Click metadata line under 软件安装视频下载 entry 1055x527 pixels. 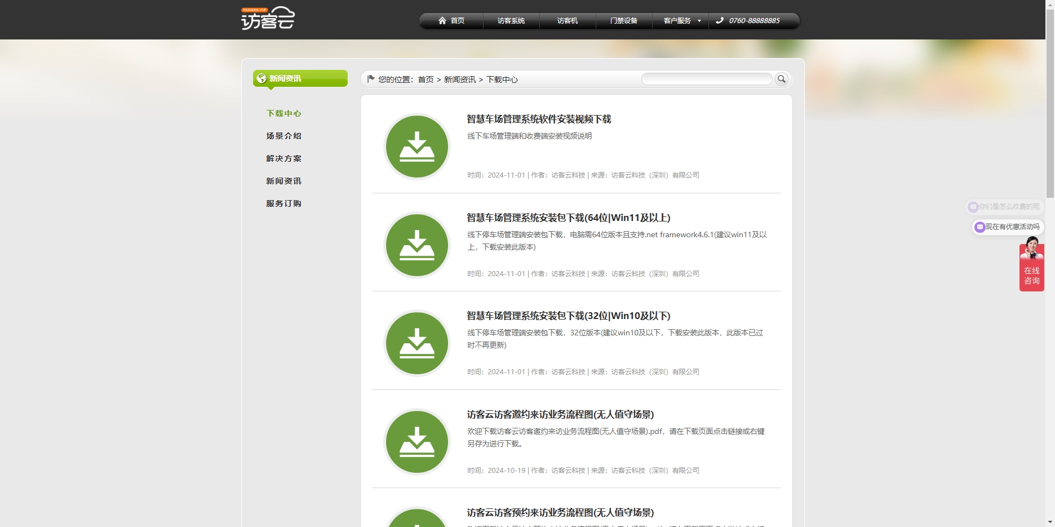click(583, 175)
